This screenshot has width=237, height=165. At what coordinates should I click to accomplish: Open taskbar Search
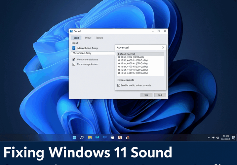[x=82, y=138]
